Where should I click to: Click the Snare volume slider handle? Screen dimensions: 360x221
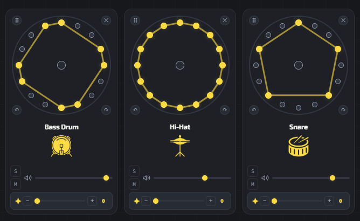click(x=332, y=178)
